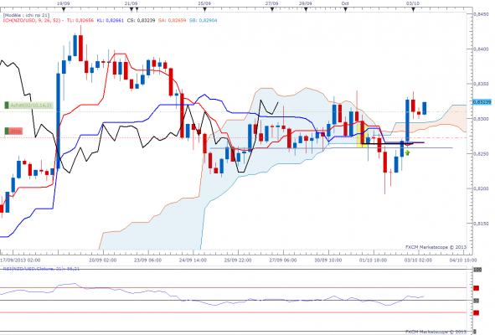Click the TL: 0,82656 legend value
This screenshot has height=335, width=495.
(80, 20)
